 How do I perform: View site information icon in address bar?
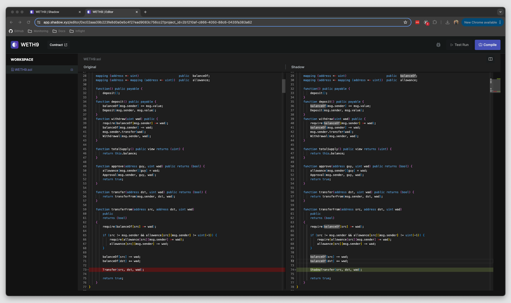point(39,22)
